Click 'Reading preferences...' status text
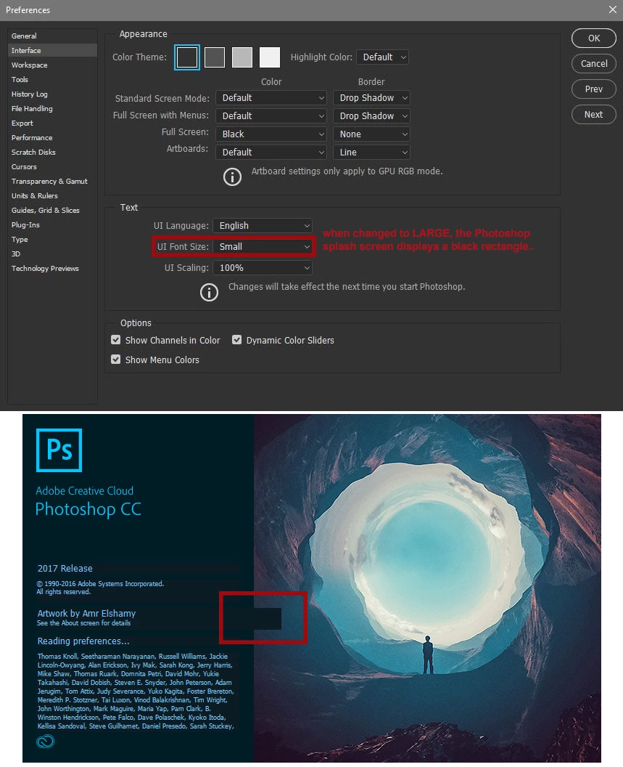This screenshot has height=767, width=623. [83, 641]
